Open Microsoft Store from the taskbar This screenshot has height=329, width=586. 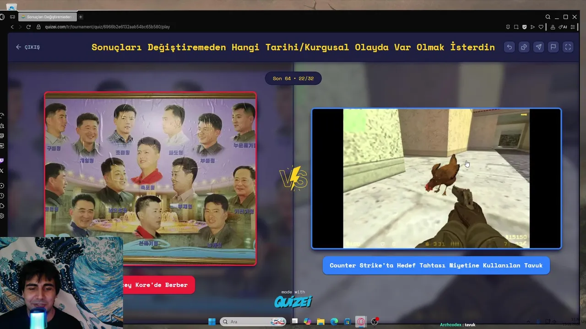click(x=347, y=322)
